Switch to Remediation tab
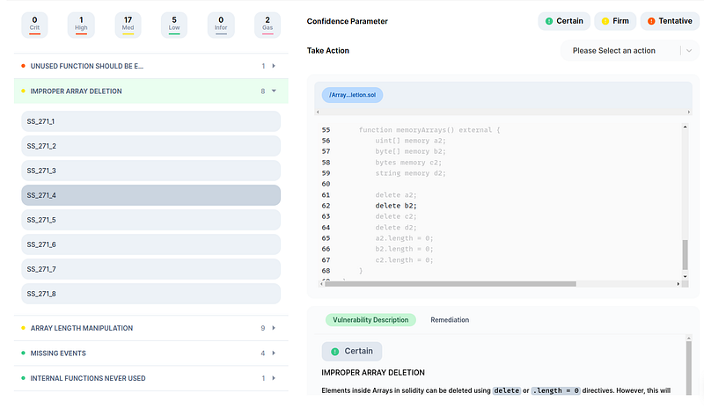Viewport: 704px width, 408px height. click(x=450, y=320)
